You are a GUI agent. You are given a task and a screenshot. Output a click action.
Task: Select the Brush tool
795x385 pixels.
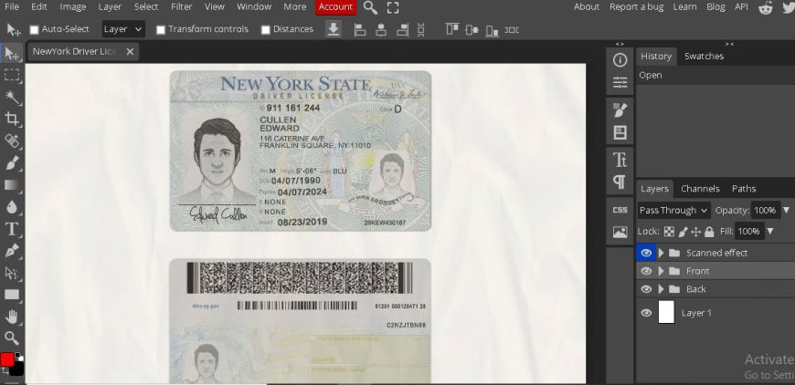click(12, 163)
